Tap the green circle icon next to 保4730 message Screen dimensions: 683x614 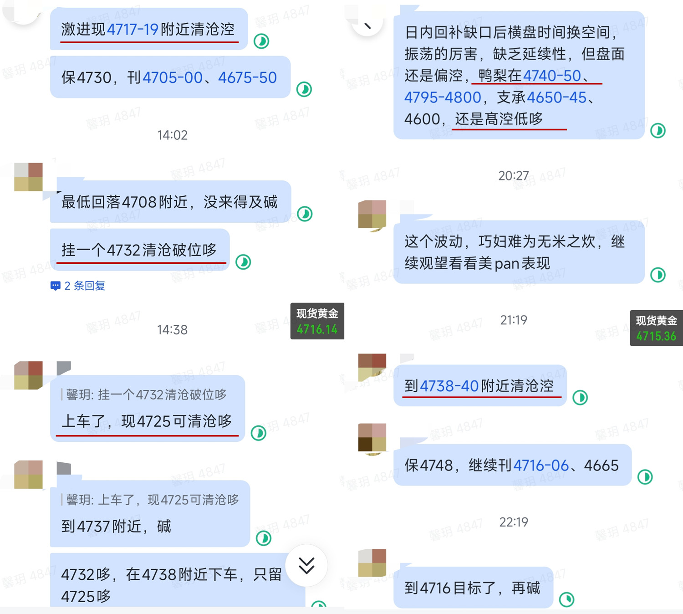coord(304,89)
